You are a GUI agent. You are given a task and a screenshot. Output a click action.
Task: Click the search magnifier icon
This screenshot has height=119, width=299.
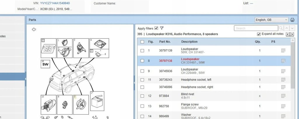[281, 28]
